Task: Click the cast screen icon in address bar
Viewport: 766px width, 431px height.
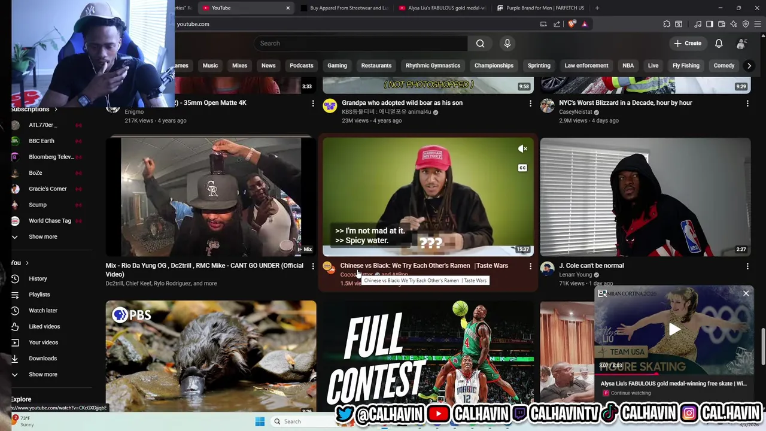Action: coord(543,24)
